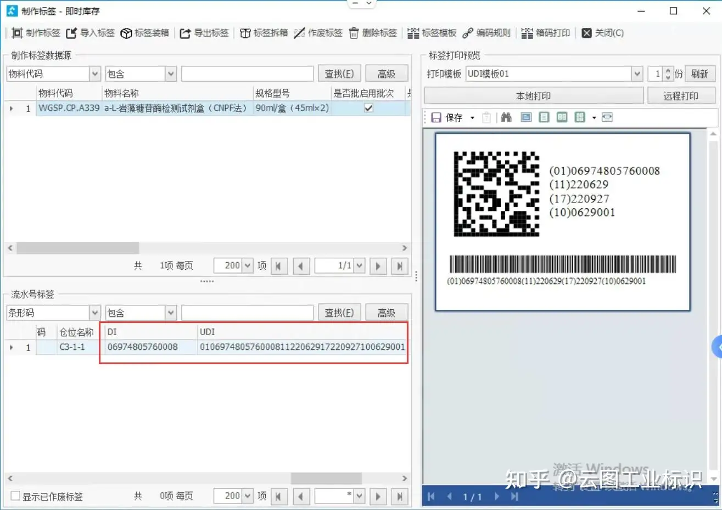Screen dimensions: 722x510
Task: Go to next preview page
Action: click(497, 497)
